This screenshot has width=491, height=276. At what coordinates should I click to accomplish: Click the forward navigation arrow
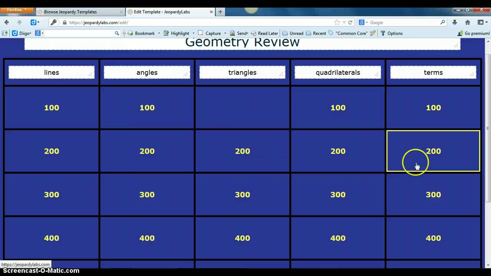[19, 22]
